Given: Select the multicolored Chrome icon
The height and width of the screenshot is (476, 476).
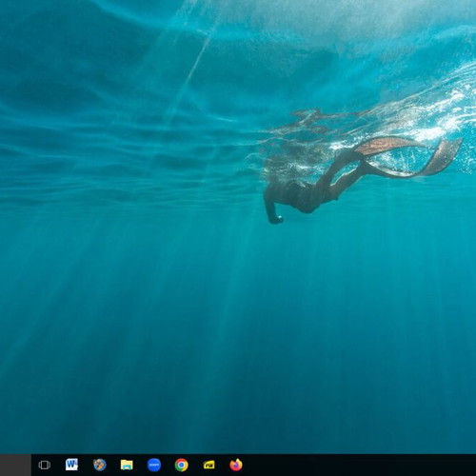Looking at the screenshot, I should coord(182,466).
